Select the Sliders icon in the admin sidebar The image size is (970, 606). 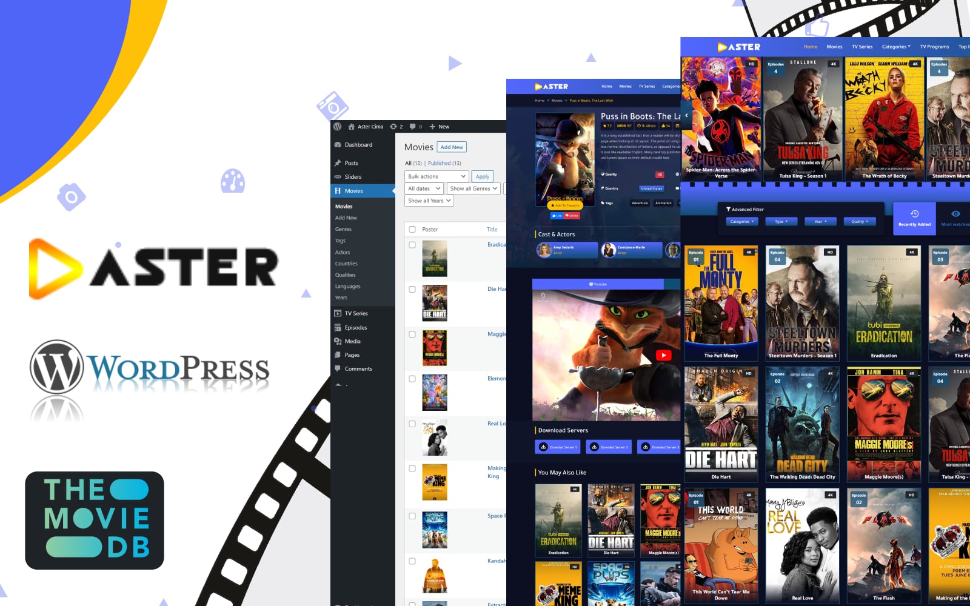337,176
